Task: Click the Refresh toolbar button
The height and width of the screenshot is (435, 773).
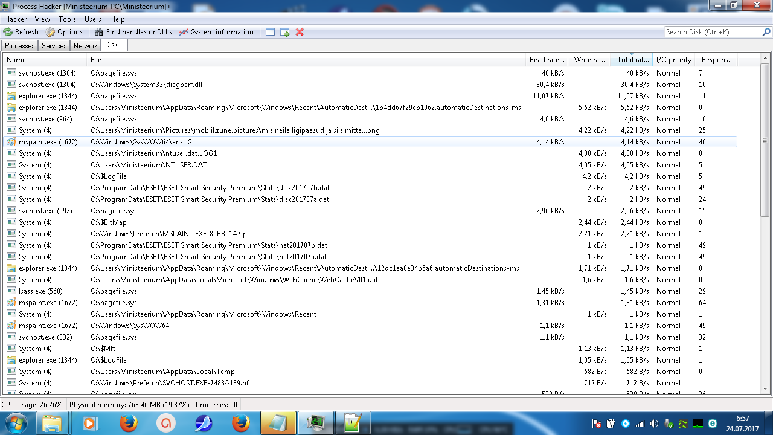Action: pyautogui.click(x=21, y=32)
